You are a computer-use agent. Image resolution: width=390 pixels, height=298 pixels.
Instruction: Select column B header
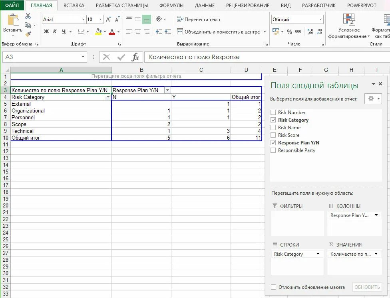(141, 70)
